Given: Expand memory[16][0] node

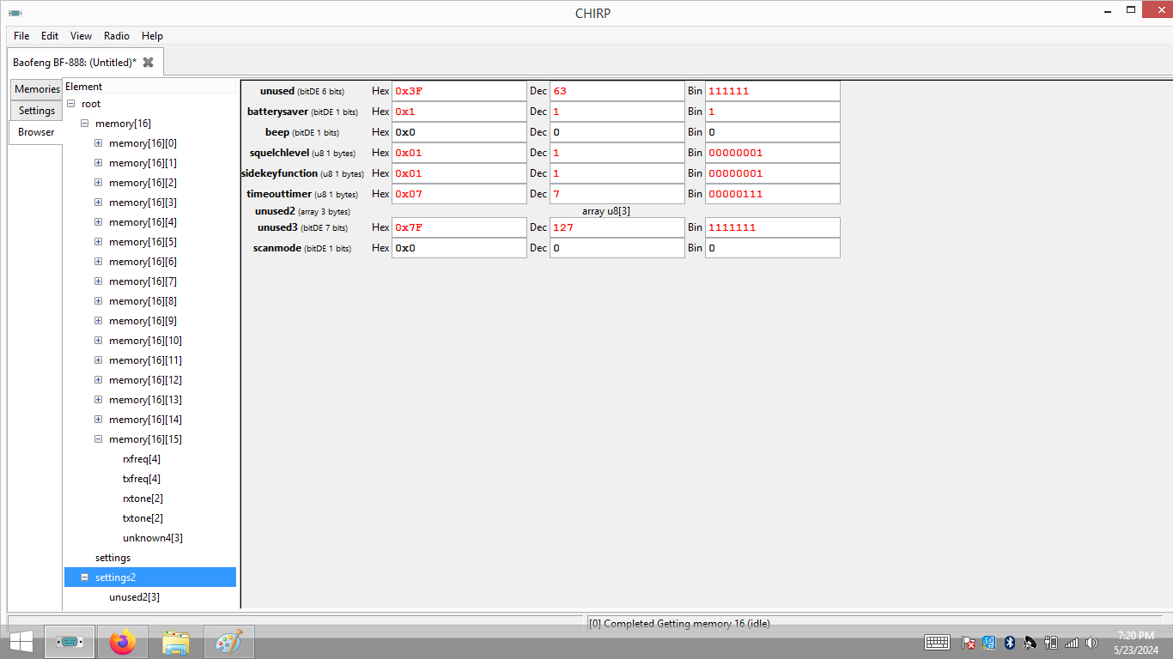Looking at the screenshot, I should (x=99, y=143).
